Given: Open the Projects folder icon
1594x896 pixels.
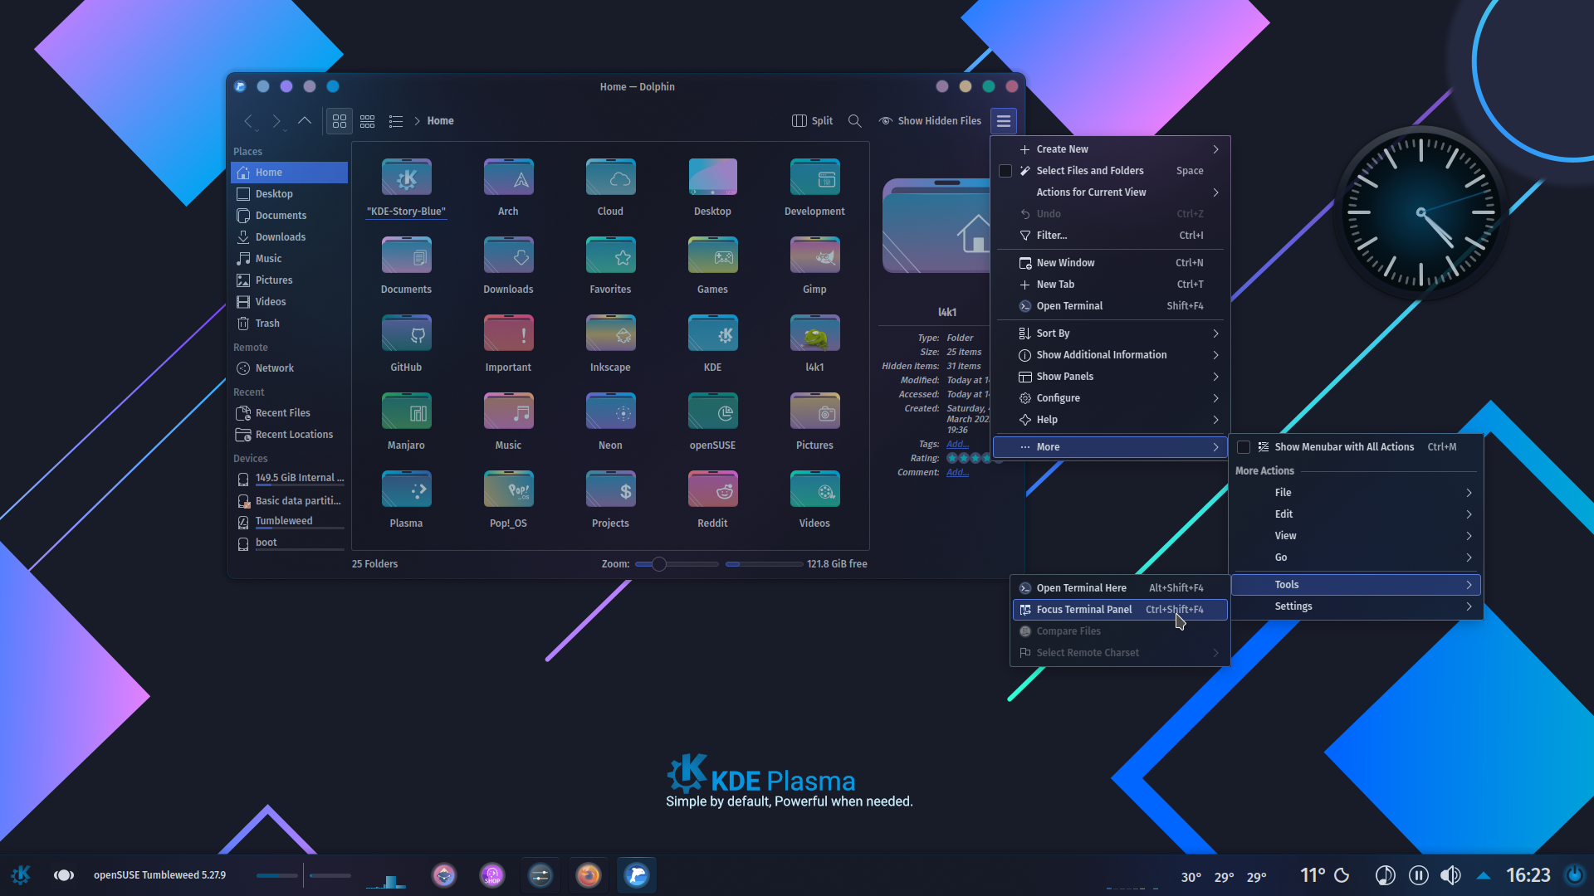Looking at the screenshot, I should [x=610, y=489].
